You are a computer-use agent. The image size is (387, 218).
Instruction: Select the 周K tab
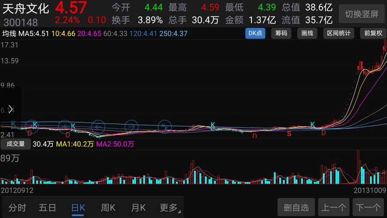pyautogui.click(x=108, y=208)
